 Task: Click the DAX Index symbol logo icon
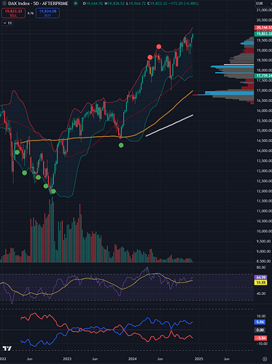pos(4,4)
